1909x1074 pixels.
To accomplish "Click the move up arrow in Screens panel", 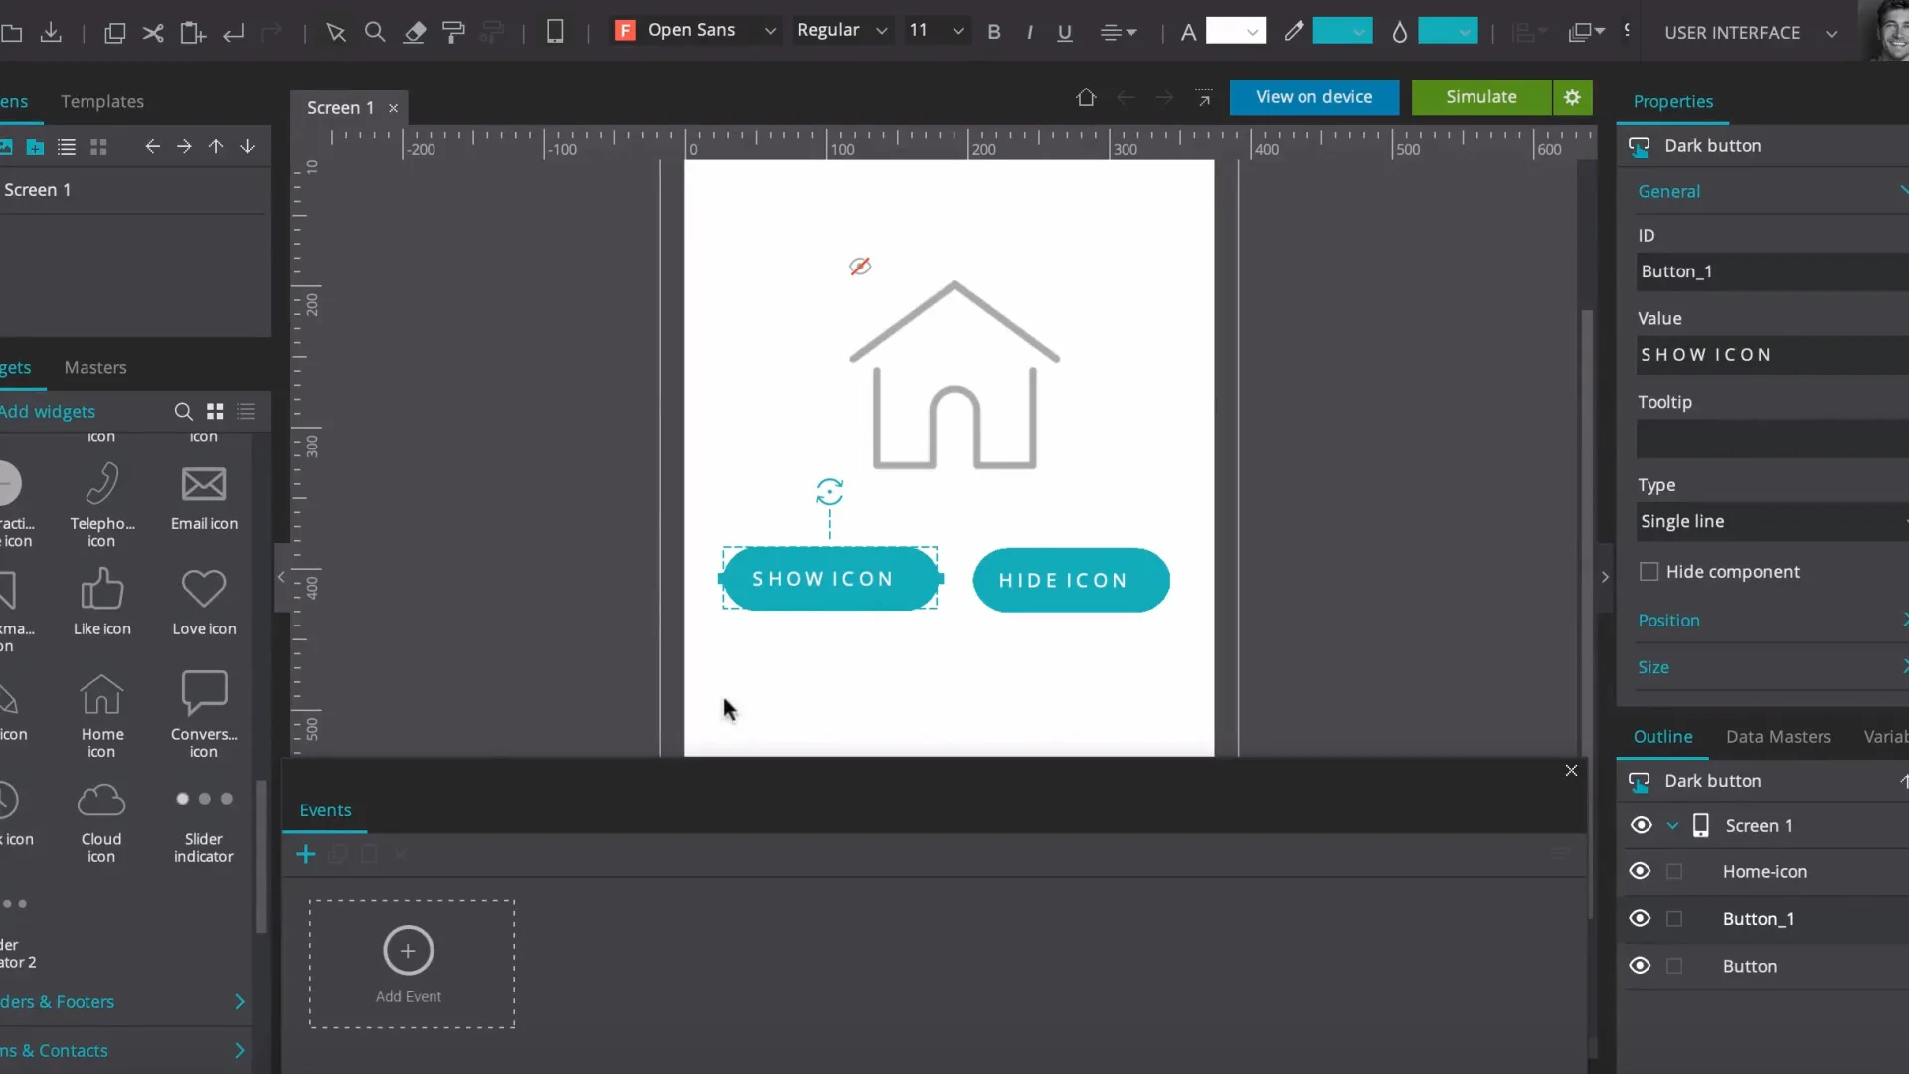I will (216, 147).
